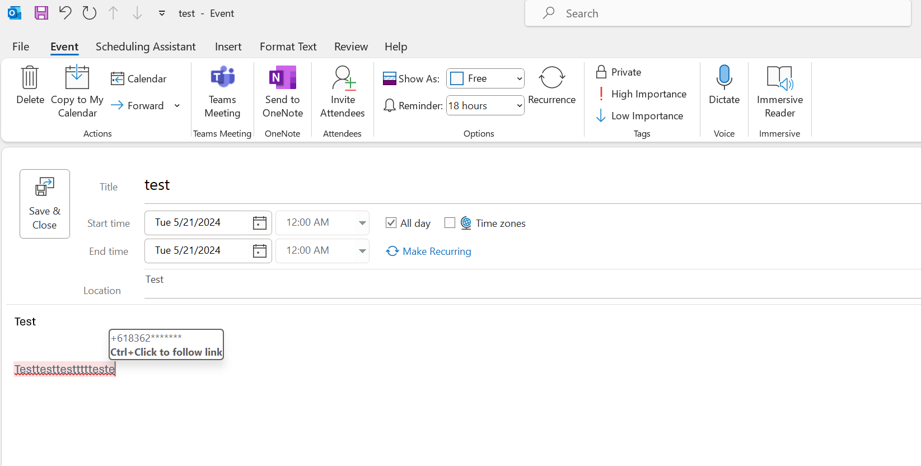Open the File menu
Screen dimensions: 921x466
(21, 46)
